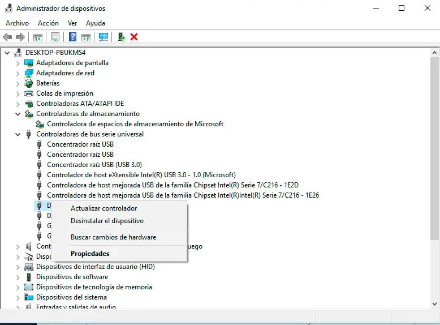Maximize the Administrador de dispositivos window
440x325 pixels.
[x=402, y=8]
